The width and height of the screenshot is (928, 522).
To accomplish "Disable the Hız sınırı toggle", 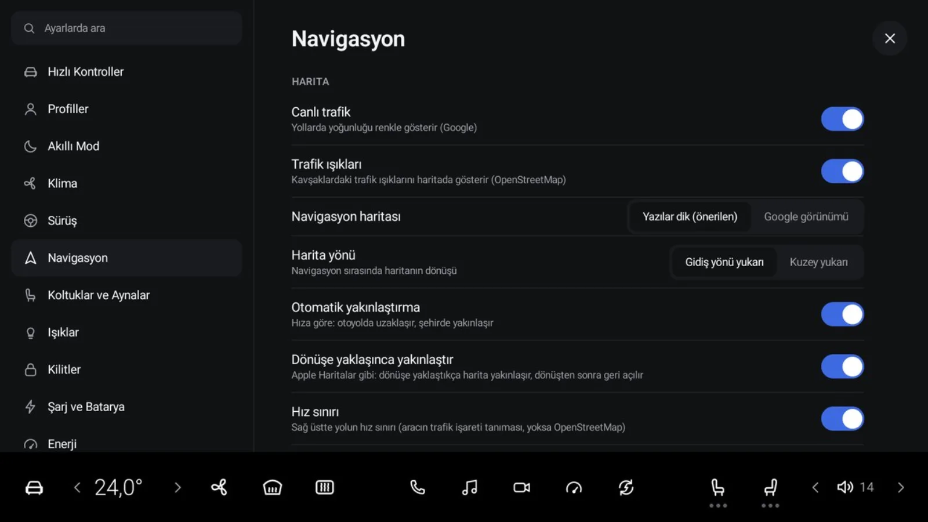I will coord(842,419).
